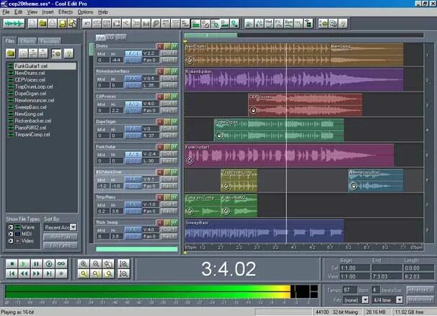Image resolution: width=437 pixels, height=316 pixels.
Task: Click the Fast Forward transport button
Action: coord(37,273)
